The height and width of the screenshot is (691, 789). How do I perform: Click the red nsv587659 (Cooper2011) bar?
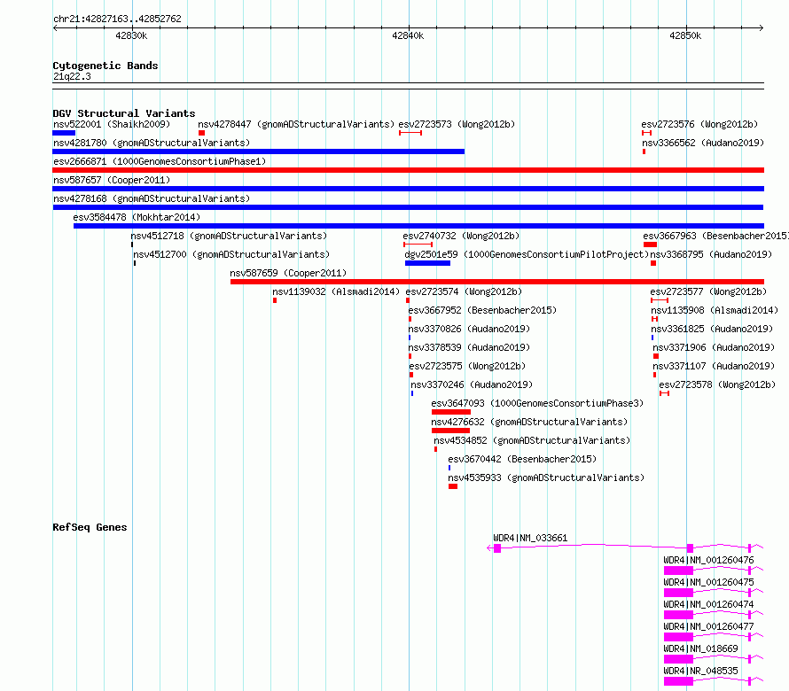click(x=497, y=282)
